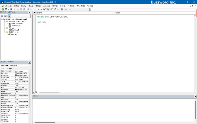Run the macro with the green play icon
This screenshot has height=124, width=197.
(35, 9)
